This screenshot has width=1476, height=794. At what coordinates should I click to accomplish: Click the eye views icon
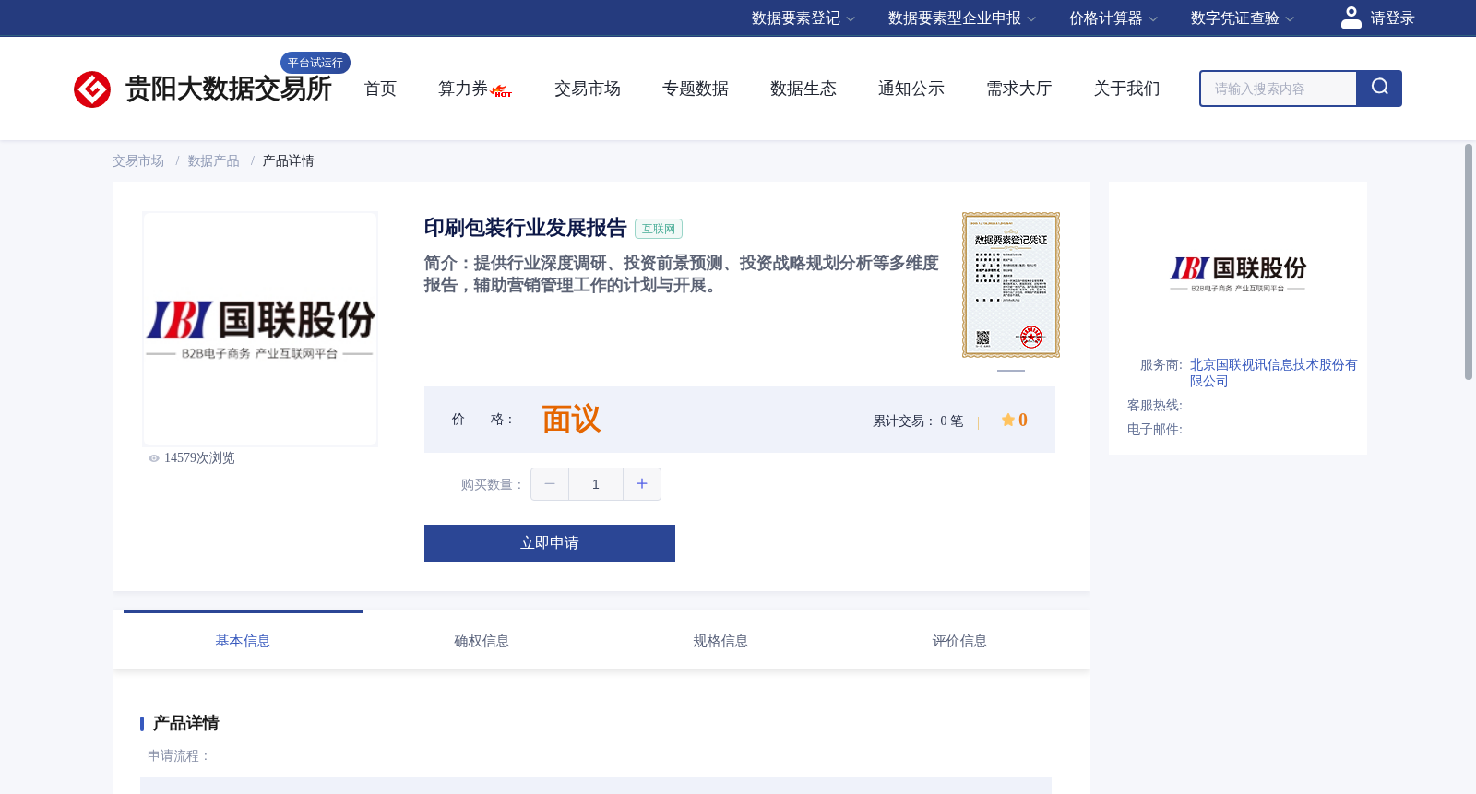pos(154,458)
